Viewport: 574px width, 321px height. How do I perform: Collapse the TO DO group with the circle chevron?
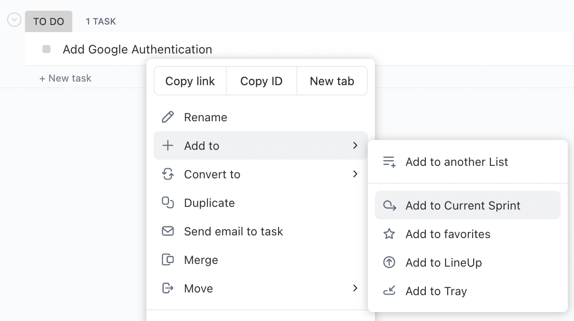tap(14, 20)
